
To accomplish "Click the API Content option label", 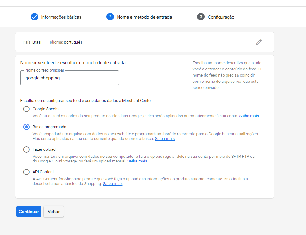I will tap(43, 172).
